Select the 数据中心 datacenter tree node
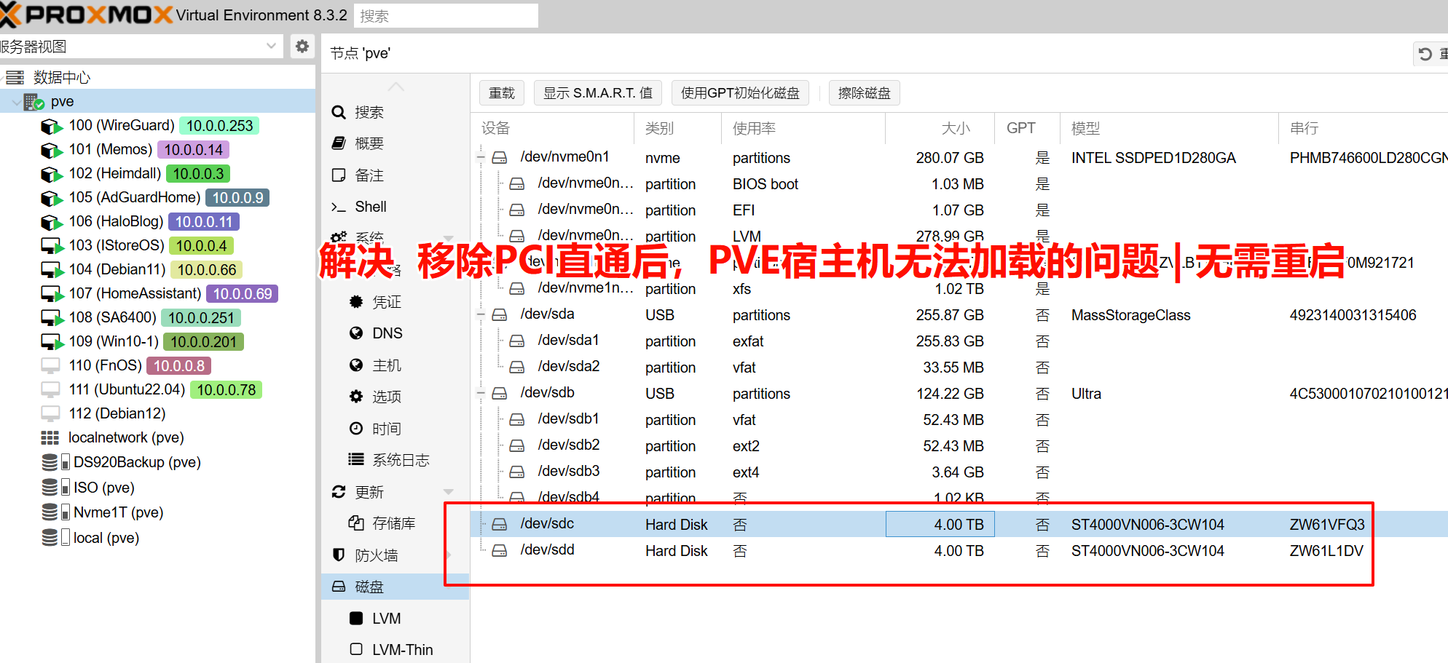 [x=62, y=77]
